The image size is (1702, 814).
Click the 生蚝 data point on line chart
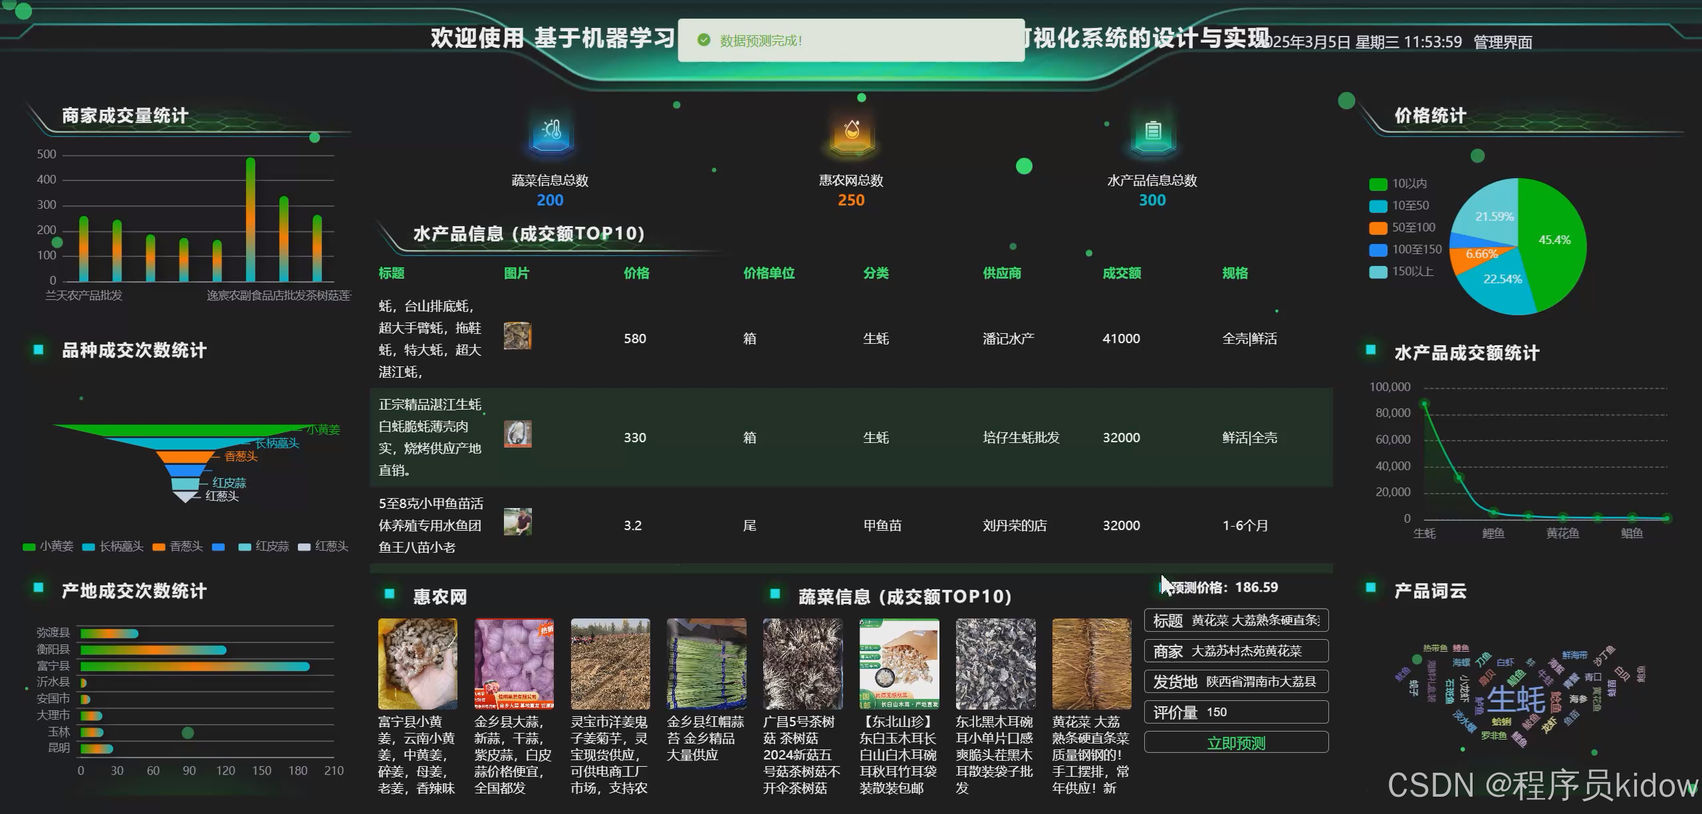(1424, 403)
